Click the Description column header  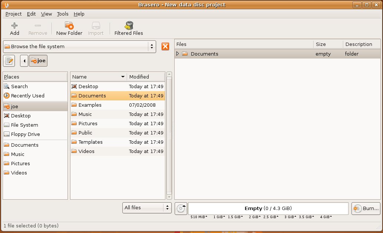coord(362,44)
